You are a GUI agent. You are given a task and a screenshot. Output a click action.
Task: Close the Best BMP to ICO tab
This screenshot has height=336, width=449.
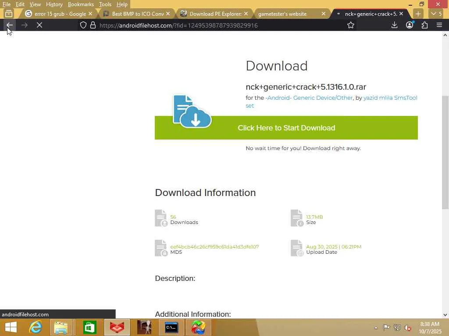point(168,14)
